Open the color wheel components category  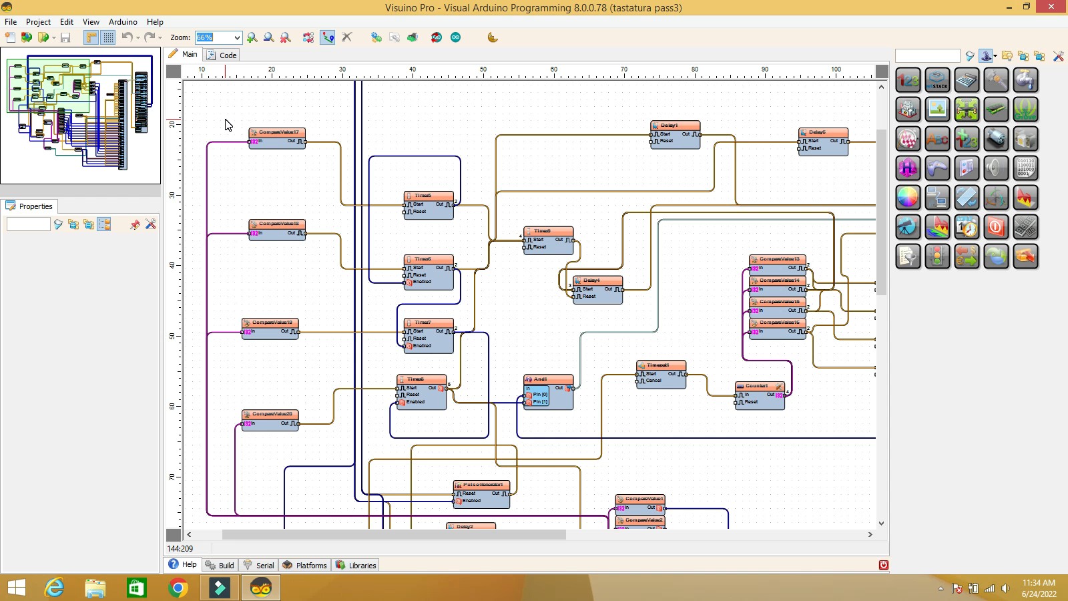[x=908, y=198]
